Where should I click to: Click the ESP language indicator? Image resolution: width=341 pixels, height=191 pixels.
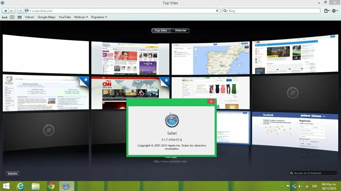pos(314,186)
